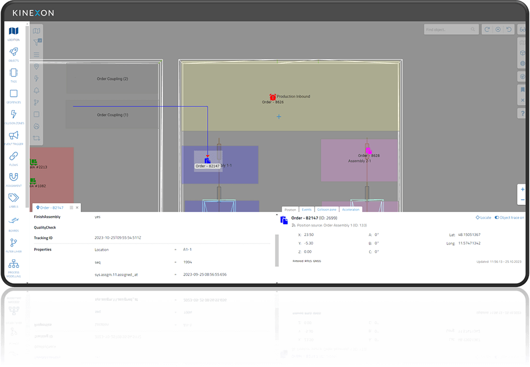Open the Geofences section

[13, 94]
